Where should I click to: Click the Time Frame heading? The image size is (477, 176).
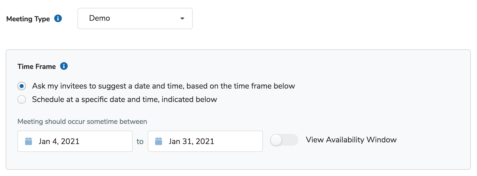(37, 67)
